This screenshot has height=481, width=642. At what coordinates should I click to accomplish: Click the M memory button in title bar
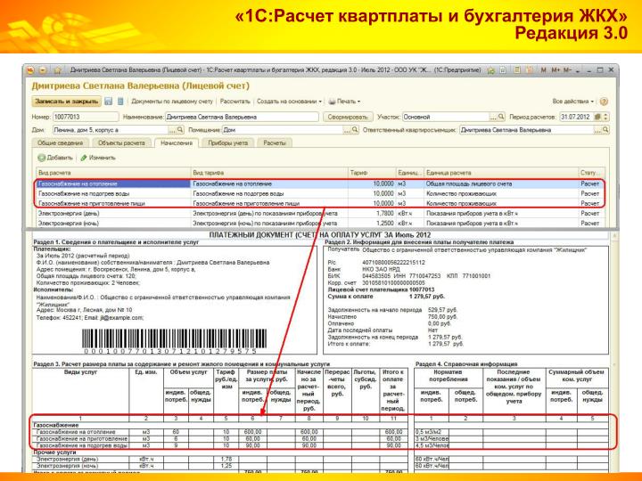[543, 70]
